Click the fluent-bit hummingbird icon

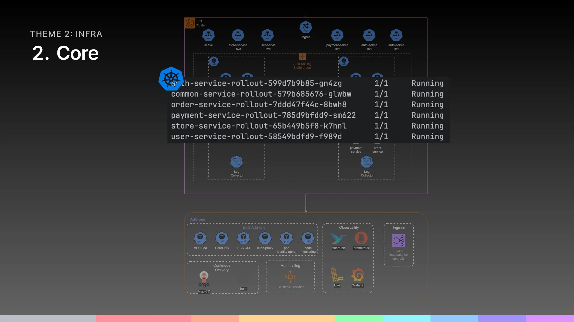(x=338, y=238)
